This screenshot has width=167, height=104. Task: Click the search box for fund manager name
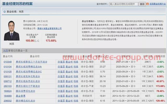tap(123, 4)
